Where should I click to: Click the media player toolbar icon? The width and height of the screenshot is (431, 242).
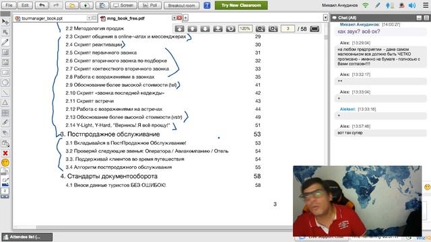click(102, 5)
